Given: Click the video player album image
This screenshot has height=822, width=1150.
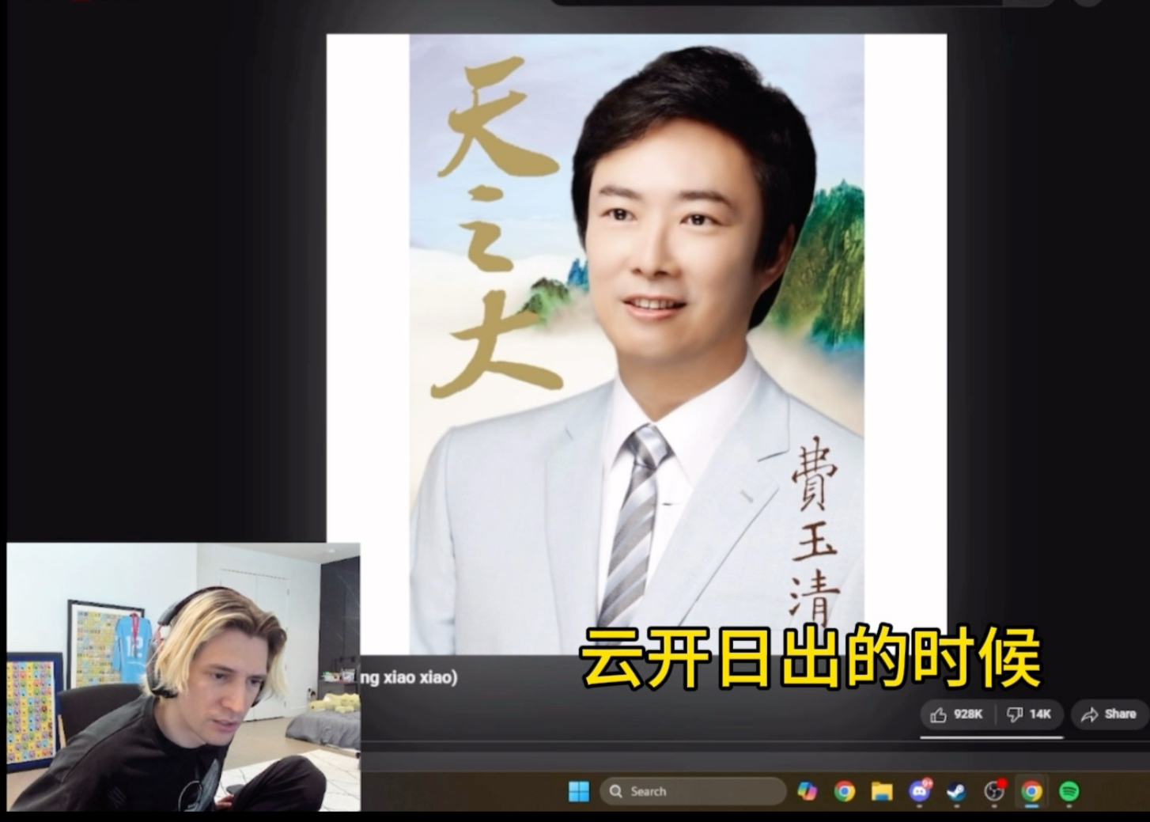Looking at the screenshot, I should [636, 344].
